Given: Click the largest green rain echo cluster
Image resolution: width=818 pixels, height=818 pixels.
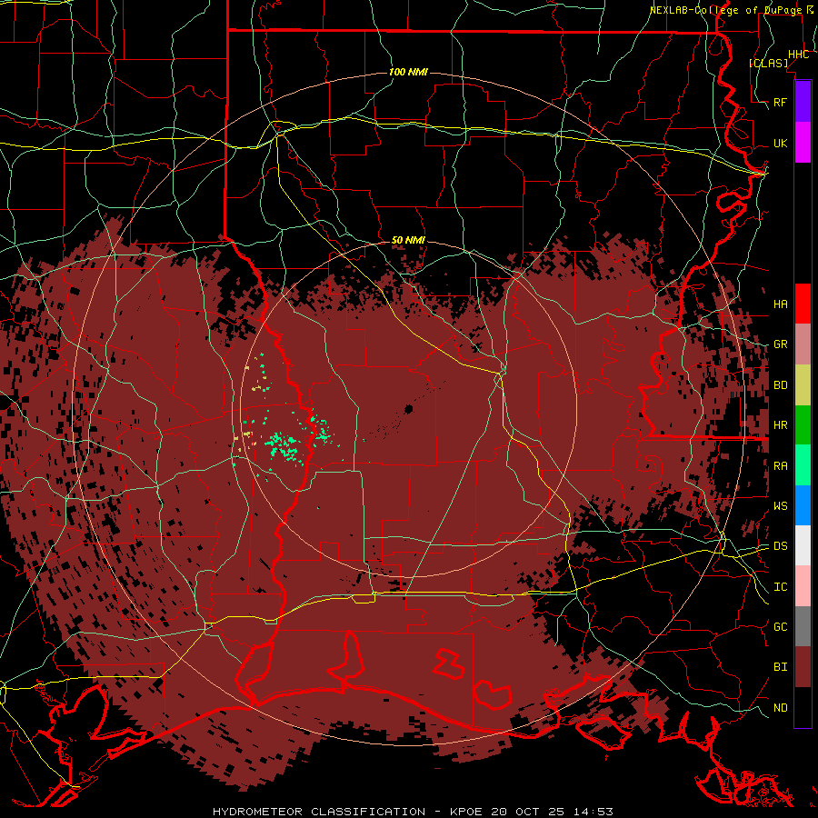Looking at the screenshot, I should [283, 445].
